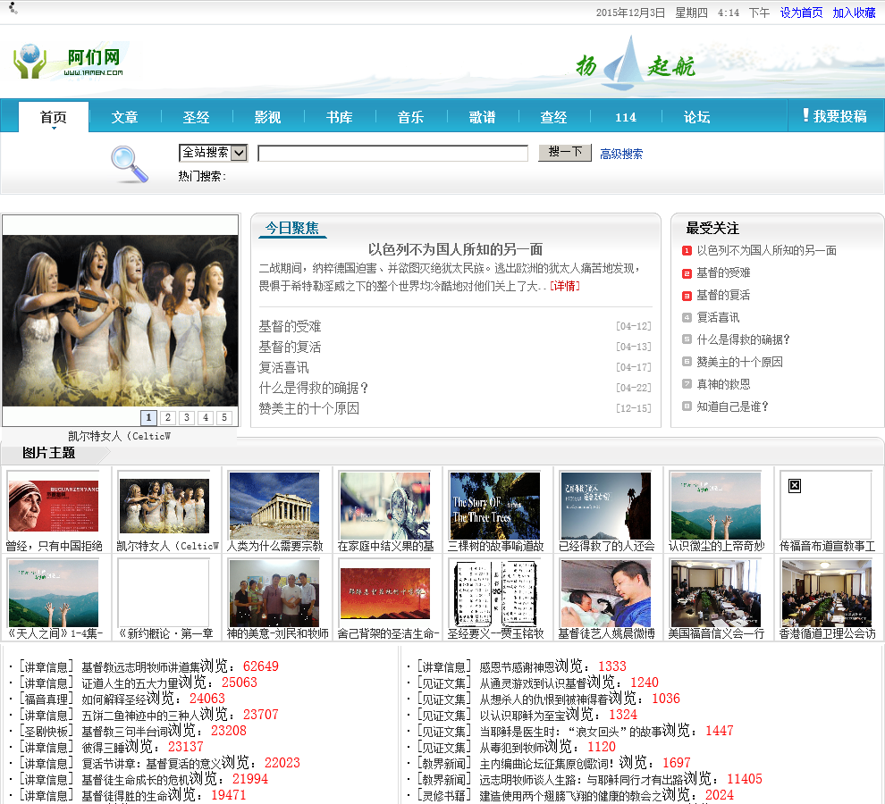885x804 pixels.
Task: Open the 歌谱 section
Action: pyautogui.click(x=482, y=117)
